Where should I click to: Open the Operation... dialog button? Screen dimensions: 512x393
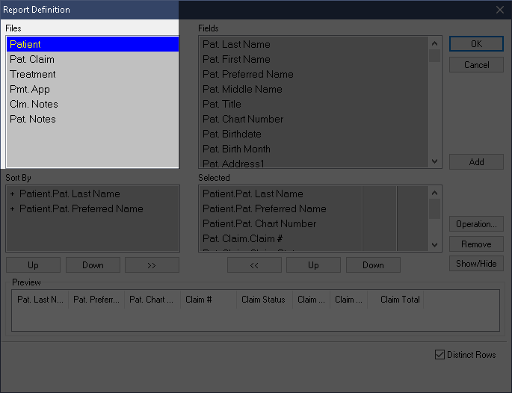476,224
